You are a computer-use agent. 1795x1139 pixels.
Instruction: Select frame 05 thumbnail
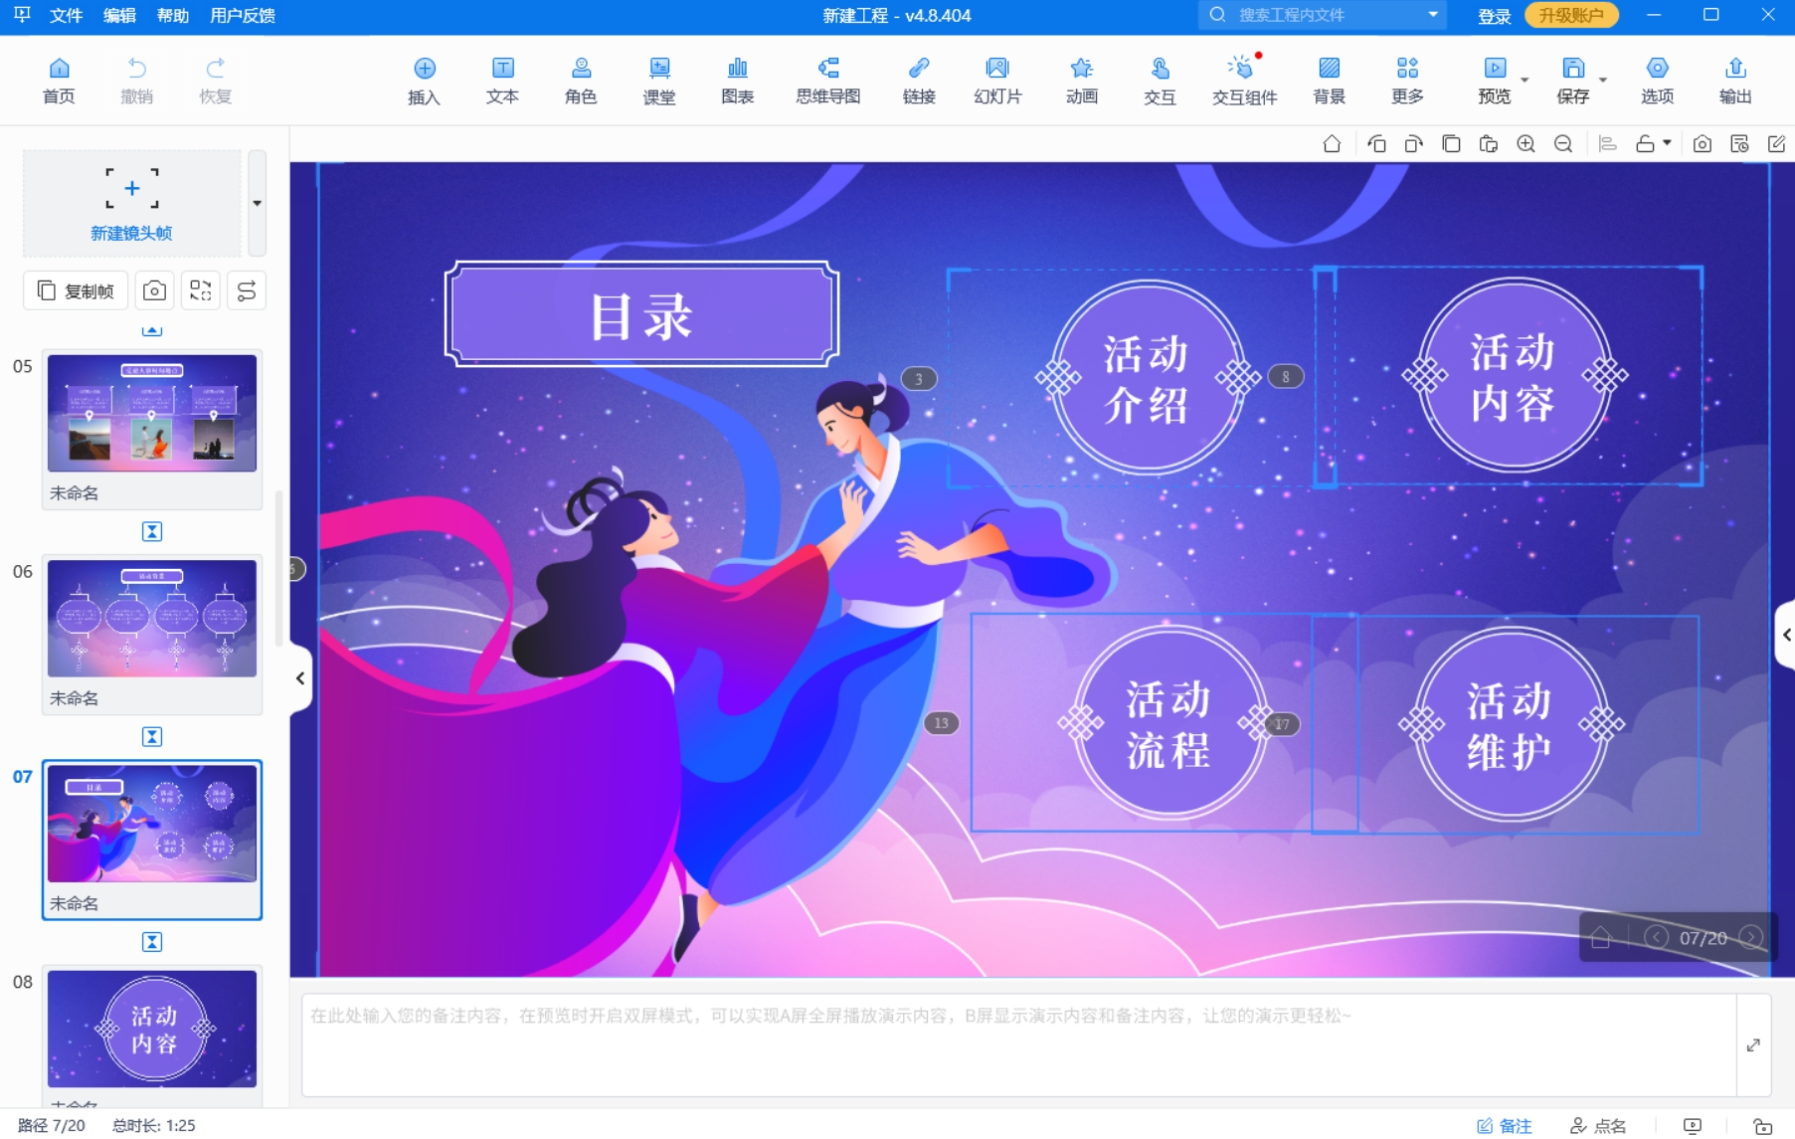[152, 413]
